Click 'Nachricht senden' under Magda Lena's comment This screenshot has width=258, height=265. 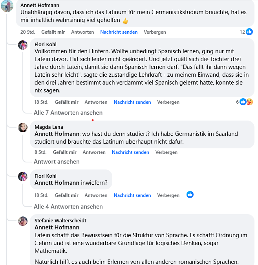tap(130, 152)
